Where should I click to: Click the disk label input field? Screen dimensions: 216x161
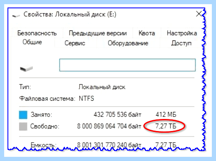point(128,65)
